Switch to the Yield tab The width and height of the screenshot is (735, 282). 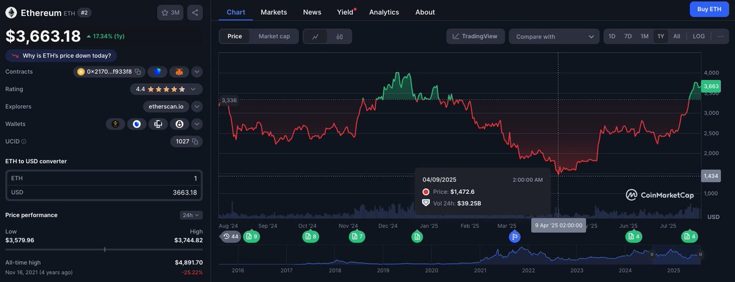345,12
